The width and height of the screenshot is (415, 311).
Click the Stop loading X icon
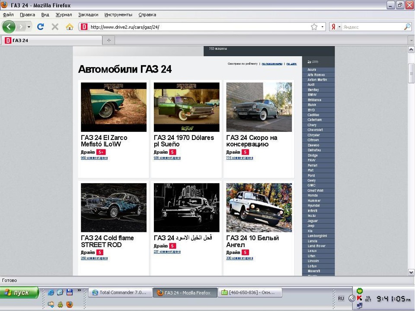click(55, 27)
